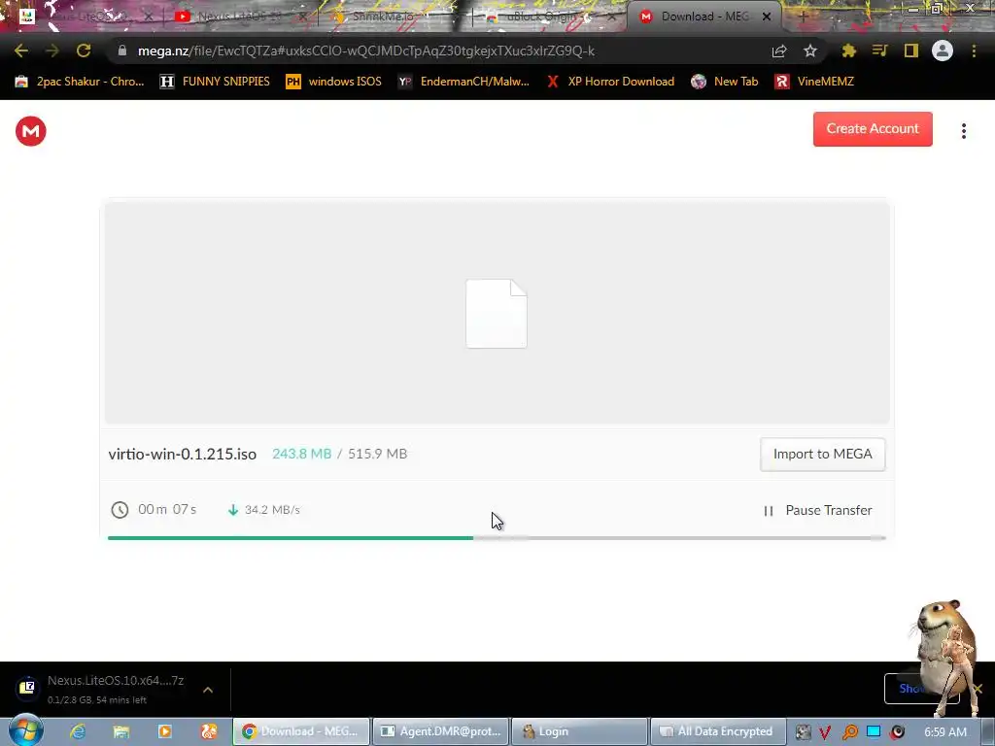995x746 pixels.
Task: Click the browser forward arrow
Action: pos(52,51)
